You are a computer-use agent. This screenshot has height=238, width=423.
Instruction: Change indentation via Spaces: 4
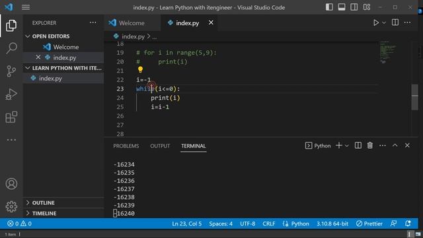(x=221, y=223)
